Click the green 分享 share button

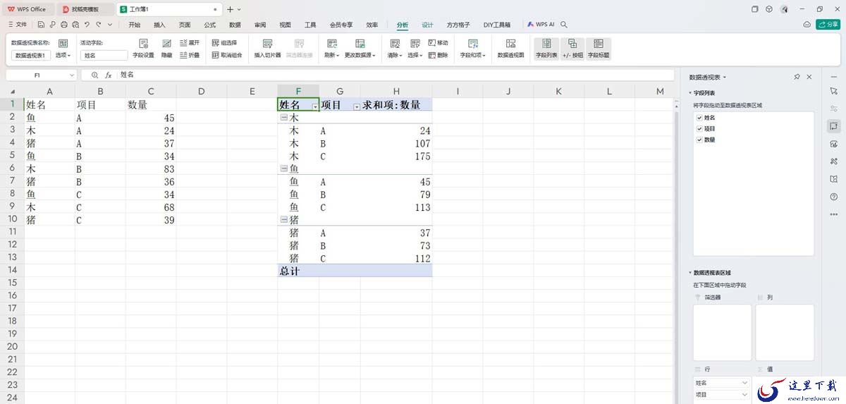click(x=828, y=25)
